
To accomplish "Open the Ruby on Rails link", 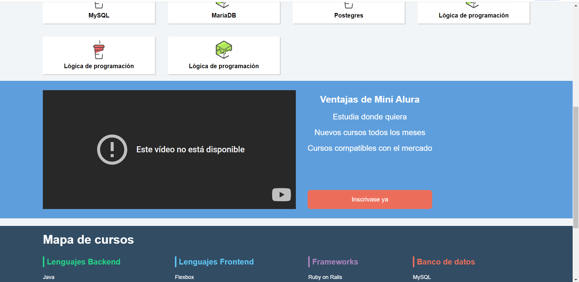I will pyautogui.click(x=325, y=277).
